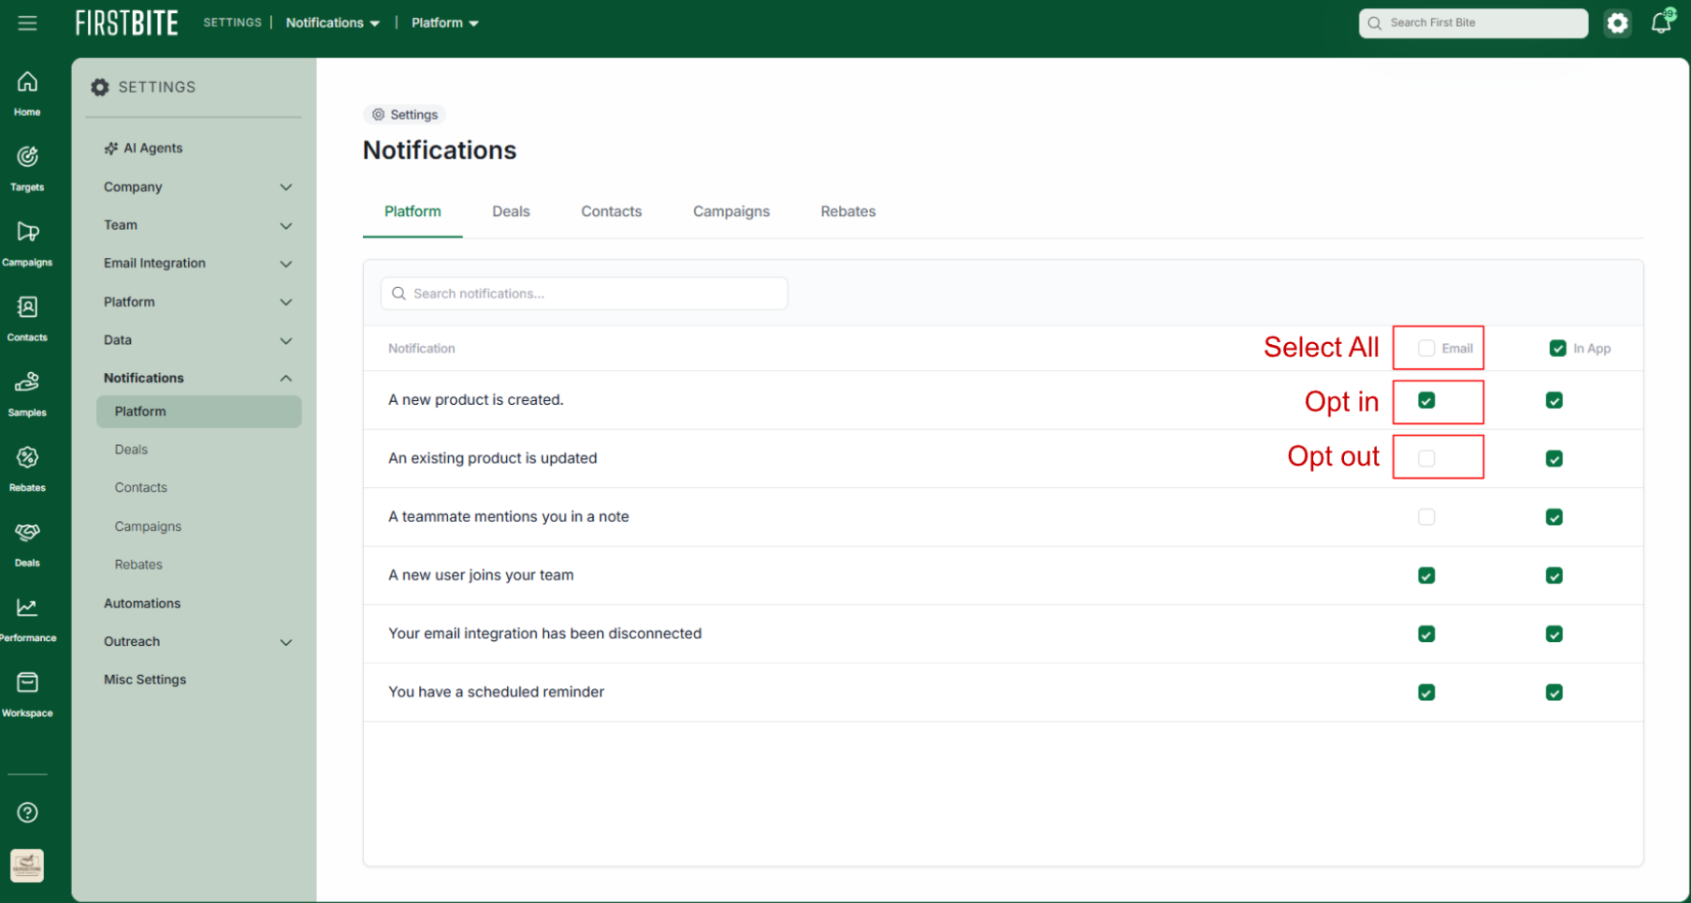Screen dimensions: 1691x903
Task: Open the hamburger menu icon
Action: (x=27, y=22)
